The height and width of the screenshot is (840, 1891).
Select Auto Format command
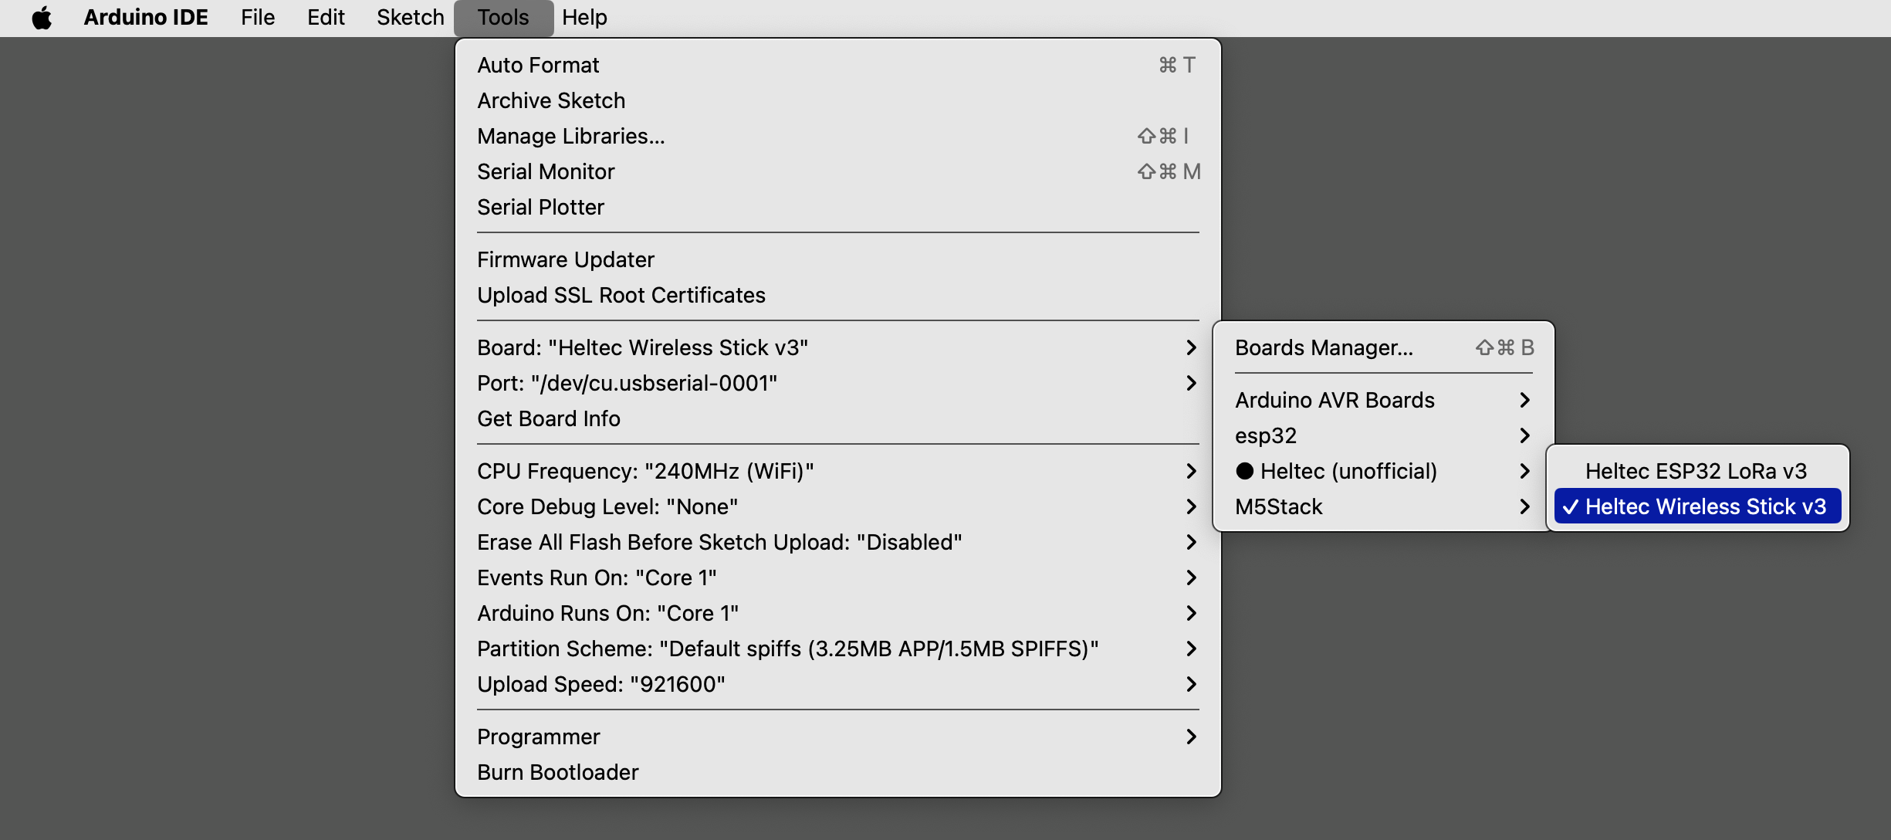[537, 65]
